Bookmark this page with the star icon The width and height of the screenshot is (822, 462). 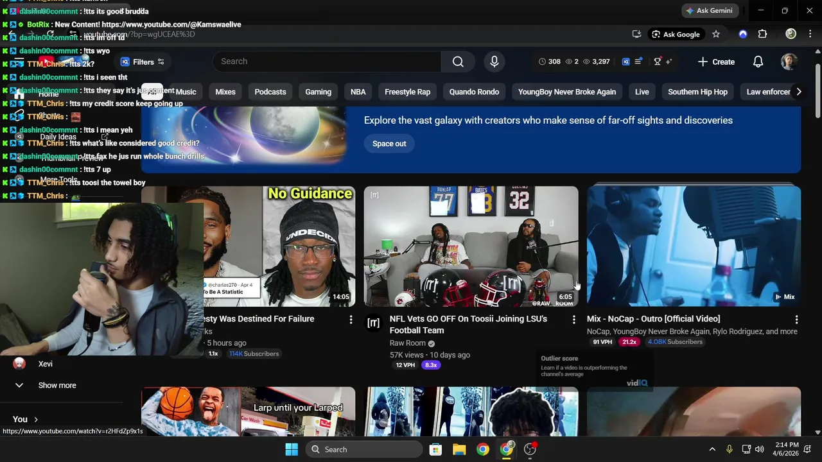click(x=716, y=34)
